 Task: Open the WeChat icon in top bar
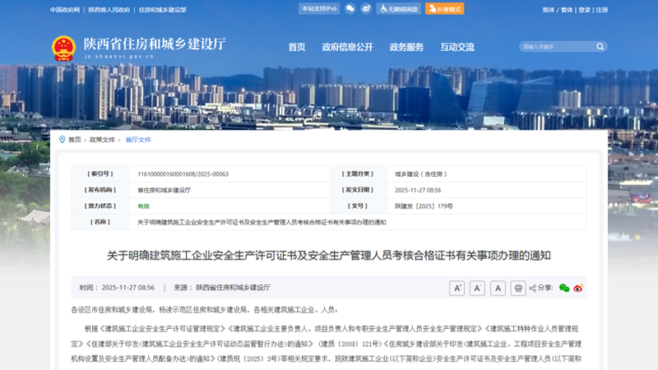(x=350, y=9)
